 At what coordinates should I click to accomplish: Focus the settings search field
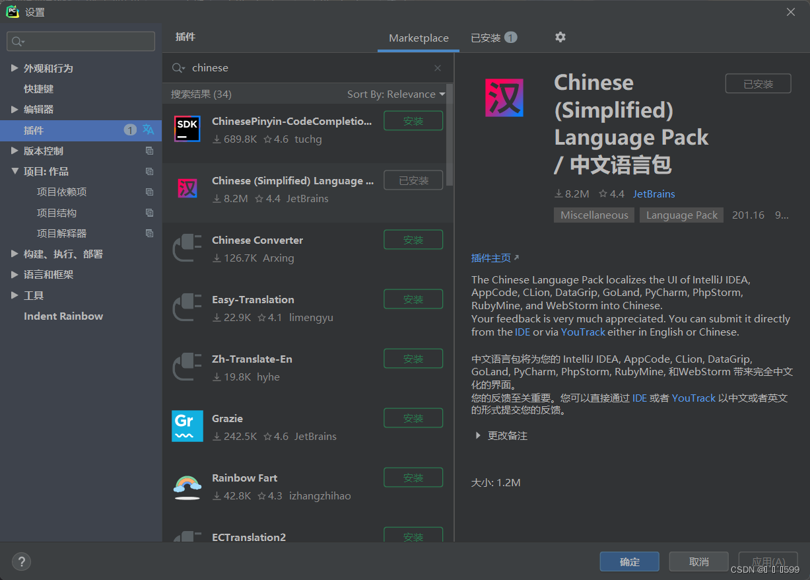pyautogui.click(x=81, y=41)
